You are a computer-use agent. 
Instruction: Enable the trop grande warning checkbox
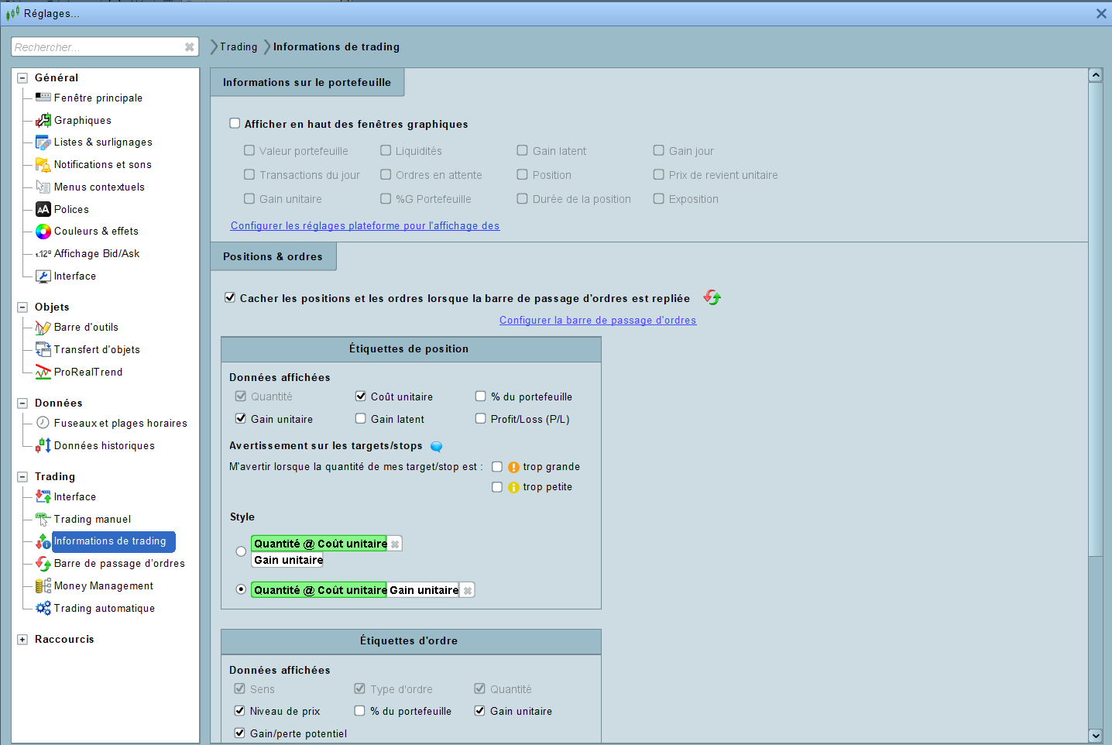click(497, 466)
